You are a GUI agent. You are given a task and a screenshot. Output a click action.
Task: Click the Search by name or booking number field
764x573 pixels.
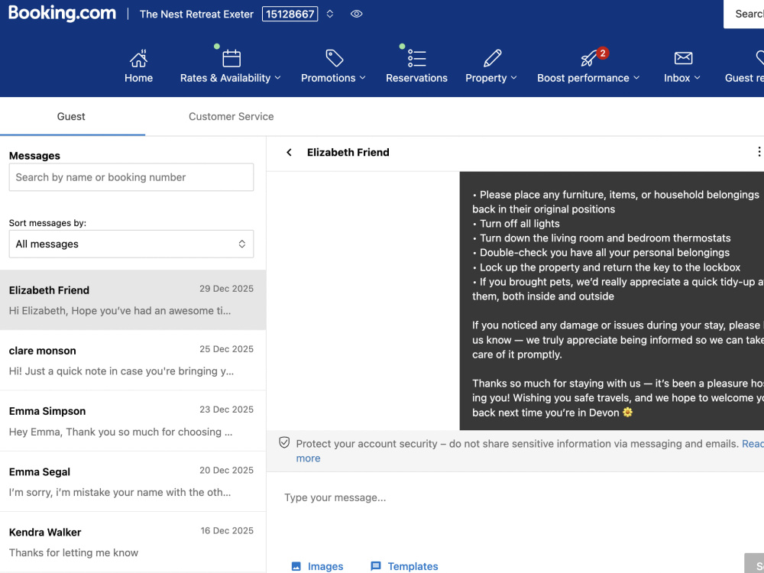point(131,177)
